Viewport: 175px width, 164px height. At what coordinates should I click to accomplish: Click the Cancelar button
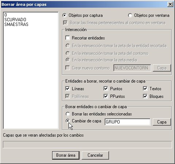(x=95, y=155)
